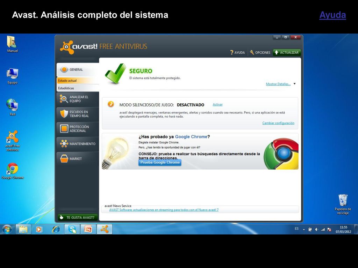Click the Activar link for silent mode
This screenshot has width=358, height=268.
click(217, 104)
